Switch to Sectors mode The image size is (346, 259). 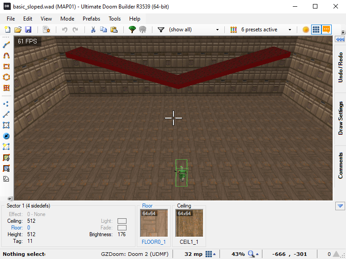[6, 125]
